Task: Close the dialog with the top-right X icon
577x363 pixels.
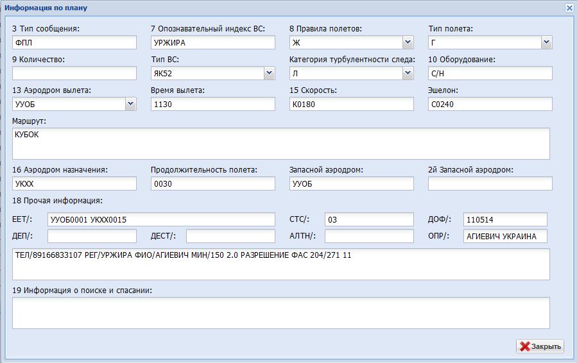Action: [x=569, y=8]
